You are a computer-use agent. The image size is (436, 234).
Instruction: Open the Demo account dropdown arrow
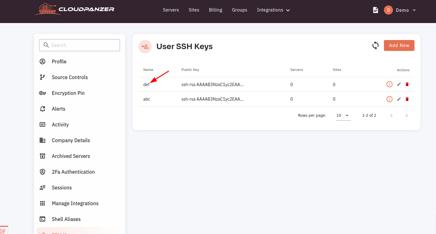pyautogui.click(x=414, y=10)
